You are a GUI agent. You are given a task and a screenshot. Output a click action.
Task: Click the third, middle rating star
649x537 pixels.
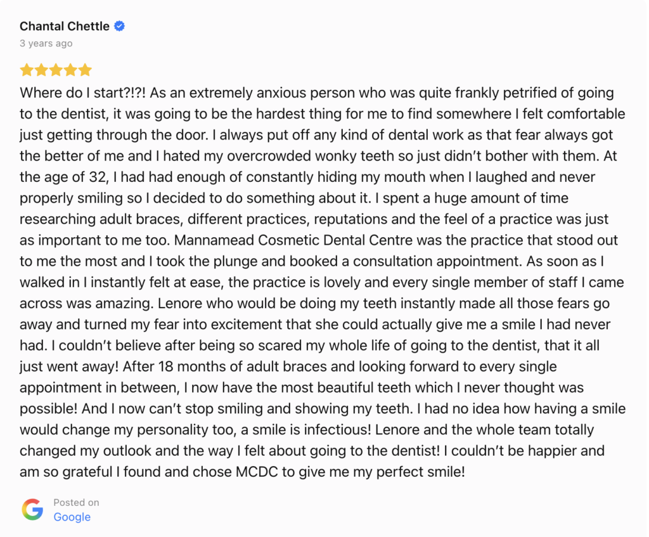point(56,70)
